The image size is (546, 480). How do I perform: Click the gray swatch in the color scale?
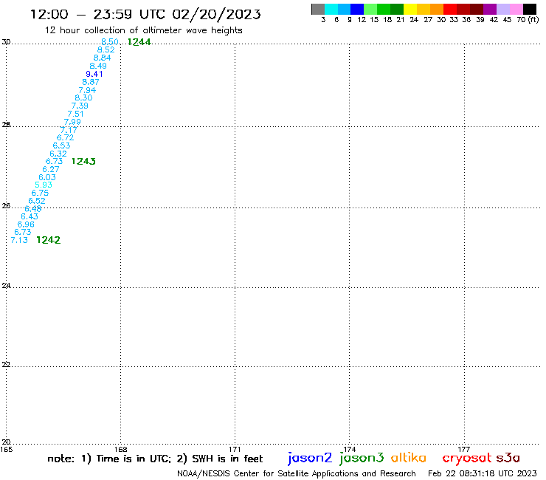click(318, 9)
